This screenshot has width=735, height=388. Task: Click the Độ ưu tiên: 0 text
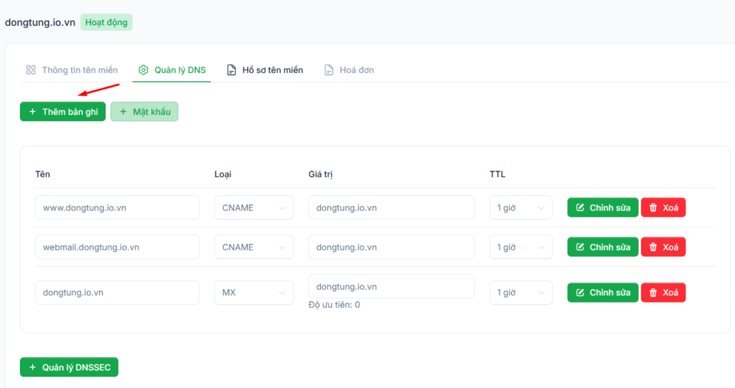(334, 305)
